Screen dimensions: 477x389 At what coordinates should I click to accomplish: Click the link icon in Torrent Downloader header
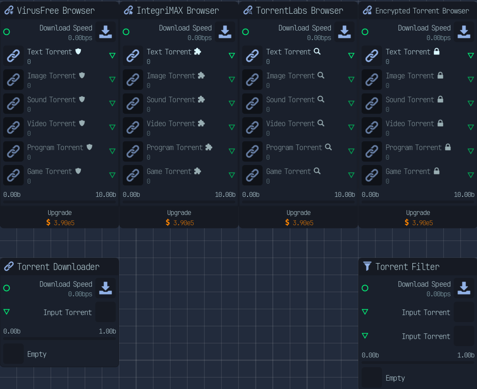point(9,266)
